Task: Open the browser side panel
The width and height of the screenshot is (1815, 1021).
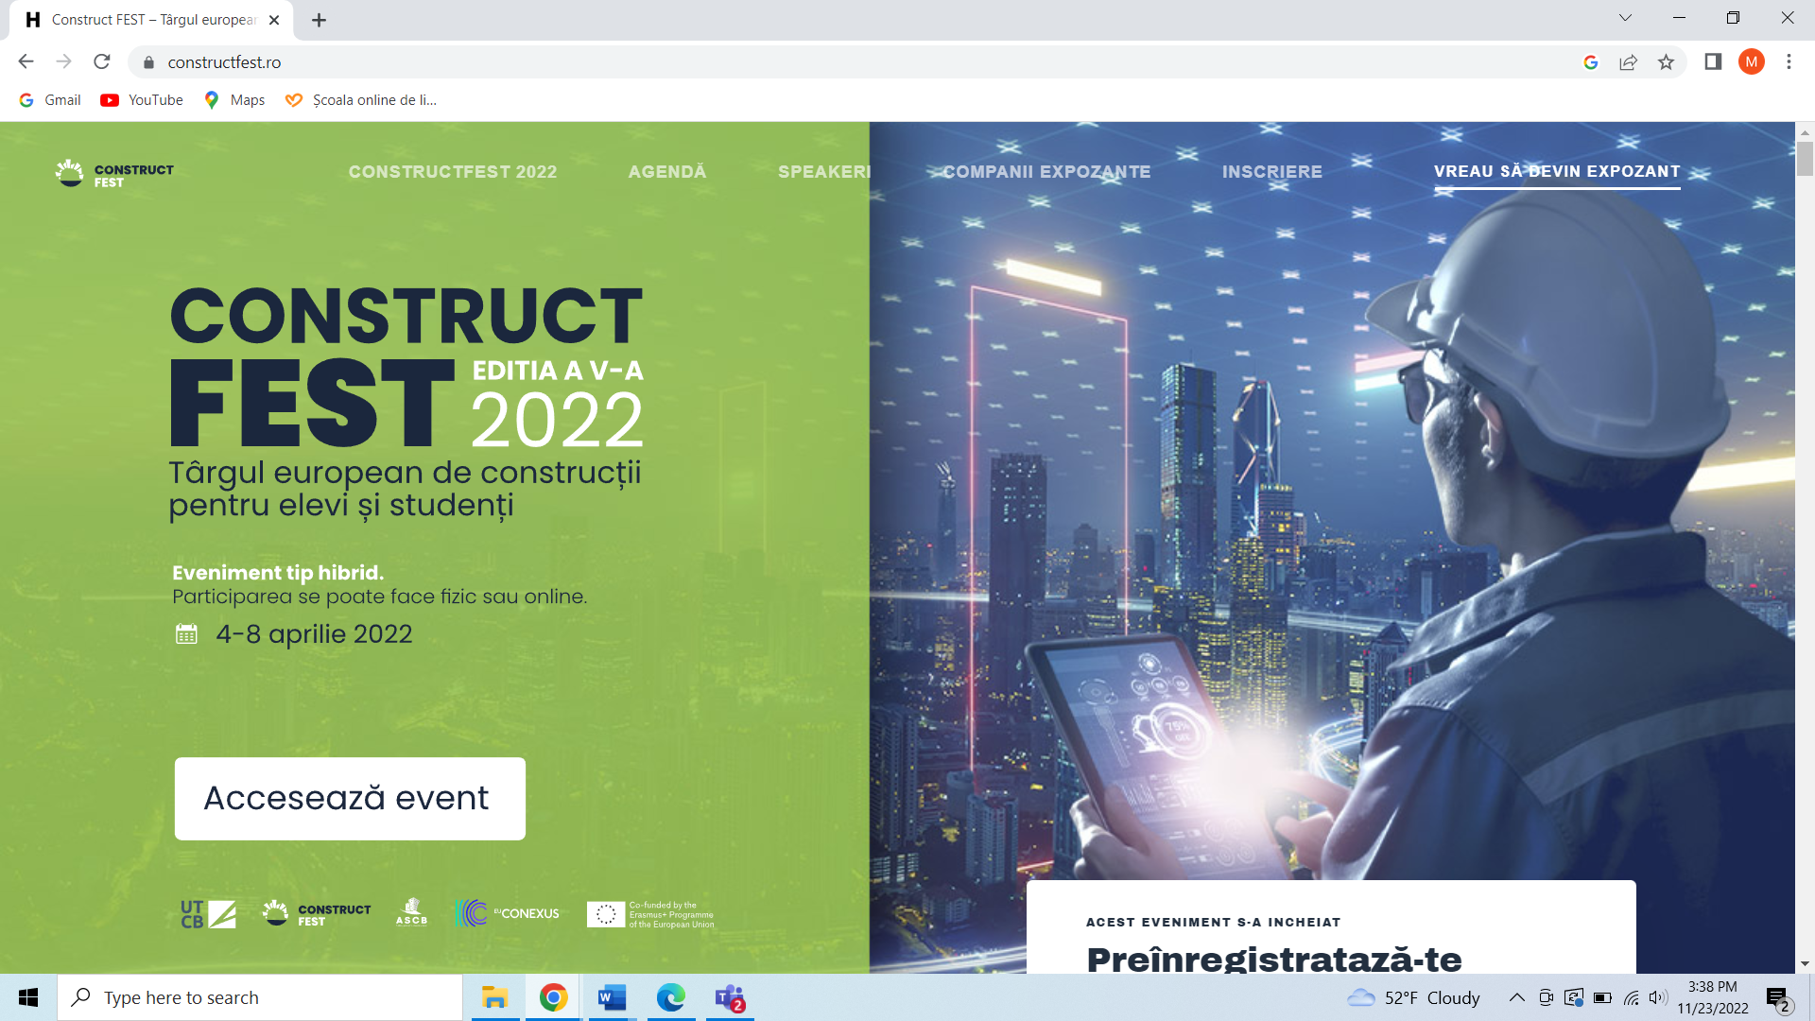Action: pyautogui.click(x=1713, y=62)
